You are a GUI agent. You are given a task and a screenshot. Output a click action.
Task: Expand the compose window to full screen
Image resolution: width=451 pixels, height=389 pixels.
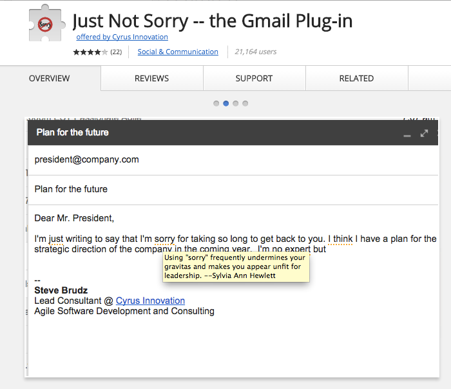tap(424, 134)
